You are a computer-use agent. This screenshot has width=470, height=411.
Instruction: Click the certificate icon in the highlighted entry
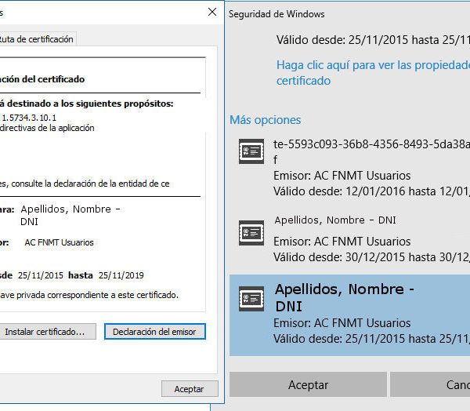tap(251, 300)
